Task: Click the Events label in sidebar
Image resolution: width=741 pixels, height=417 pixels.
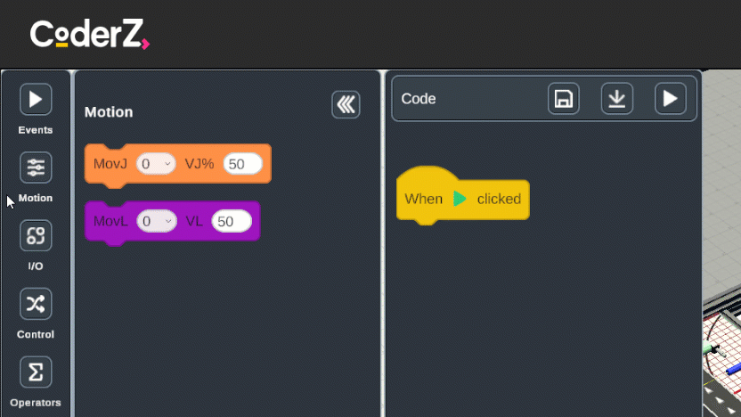Action: pos(36,130)
